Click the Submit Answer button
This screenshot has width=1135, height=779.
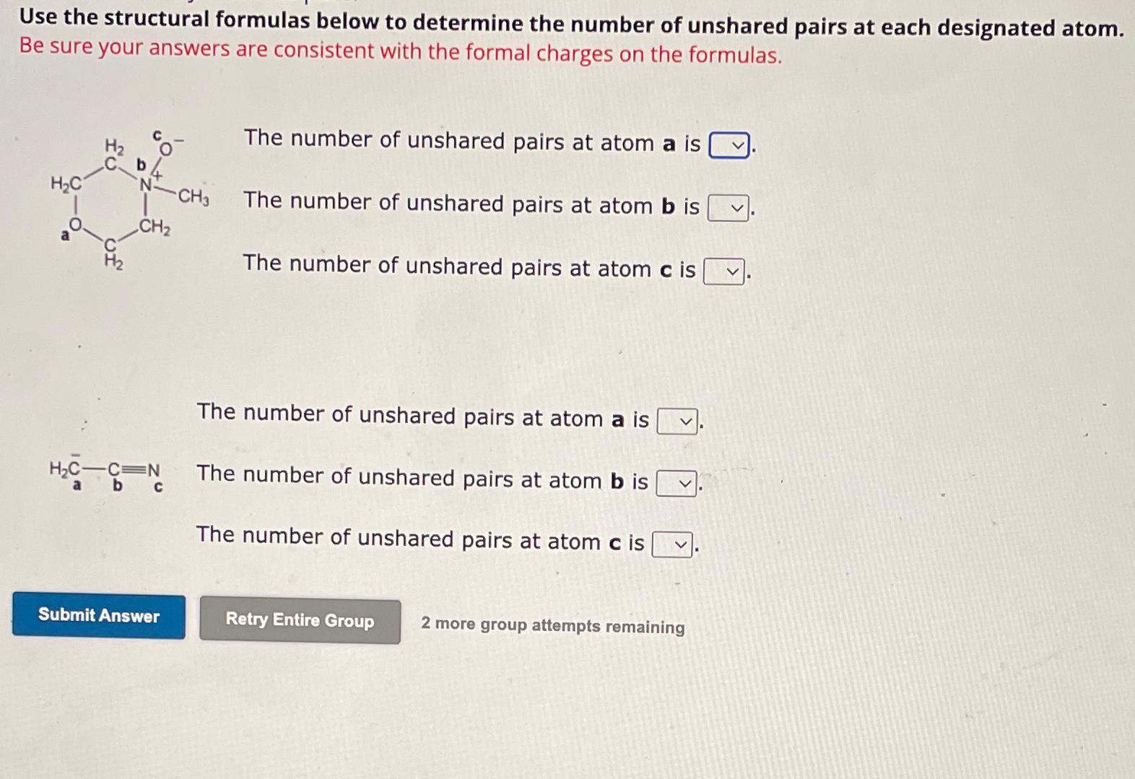(x=98, y=615)
